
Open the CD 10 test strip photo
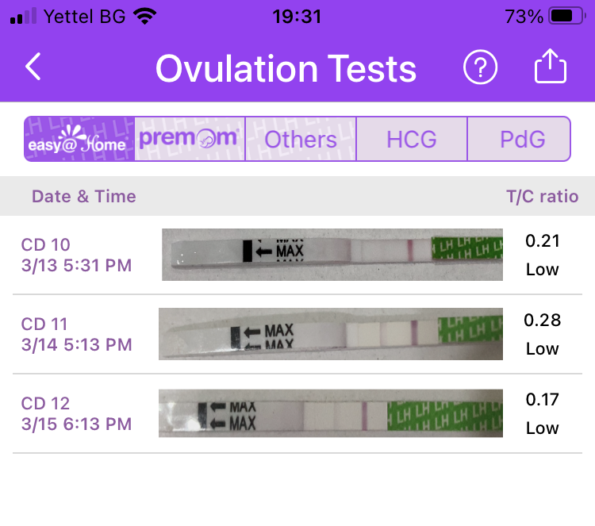tap(332, 255)
